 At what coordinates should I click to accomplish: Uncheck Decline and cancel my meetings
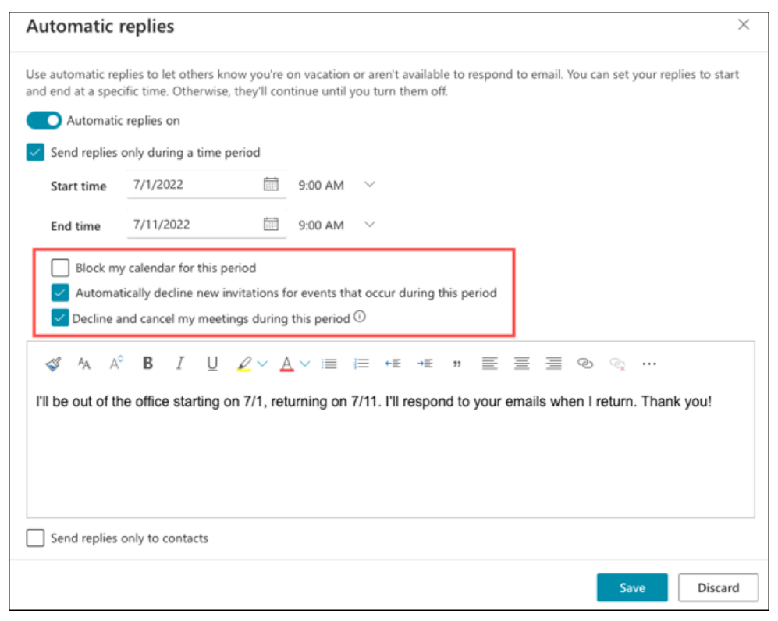pyautogui.click(x=60, y=318)
